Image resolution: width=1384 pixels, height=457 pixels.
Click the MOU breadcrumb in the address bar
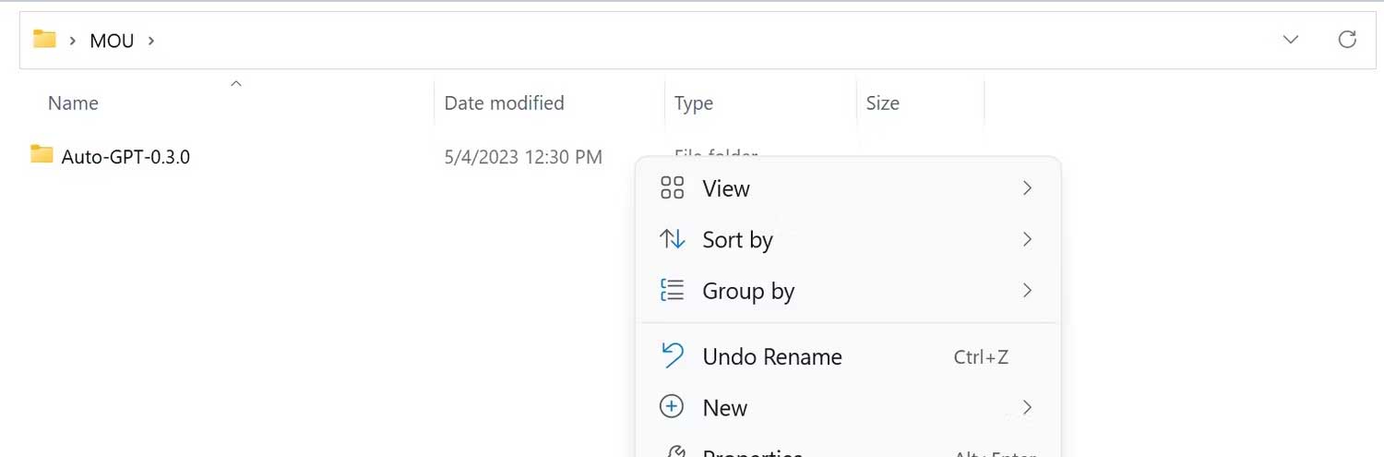tap(112, 41)
